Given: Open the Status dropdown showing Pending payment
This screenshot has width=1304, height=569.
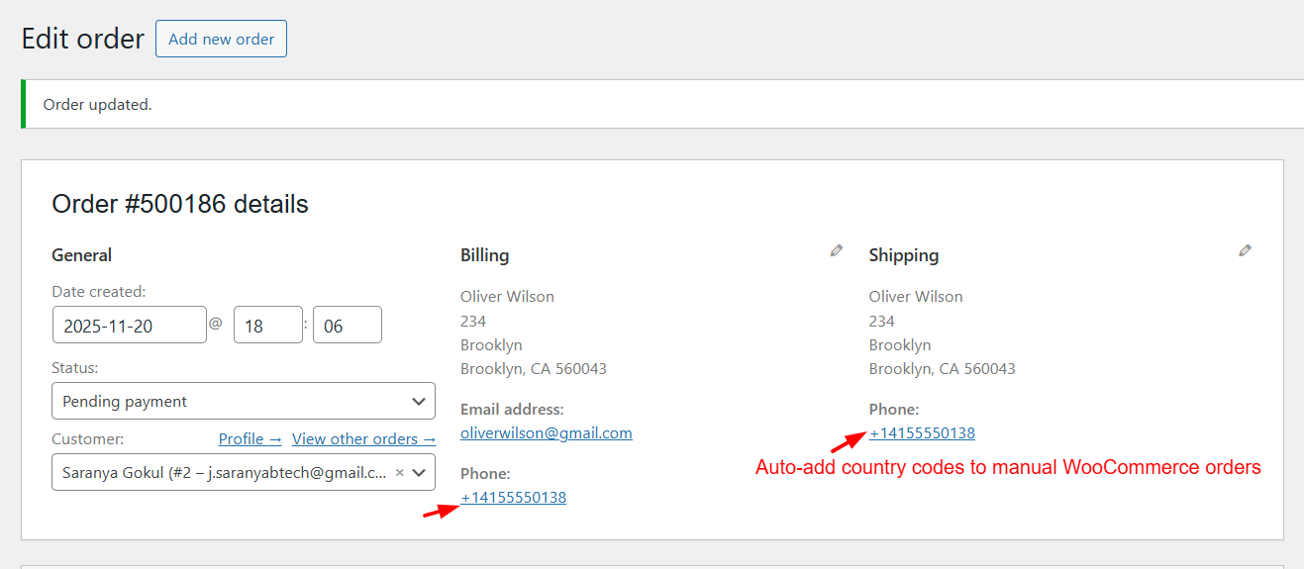Looking at the screenshot, I should point(243,402).
